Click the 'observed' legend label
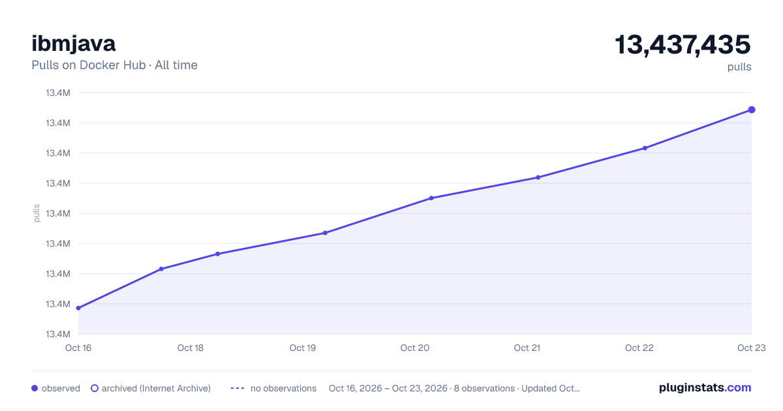This screenshot has width=783, height=411. coord(61,388)
